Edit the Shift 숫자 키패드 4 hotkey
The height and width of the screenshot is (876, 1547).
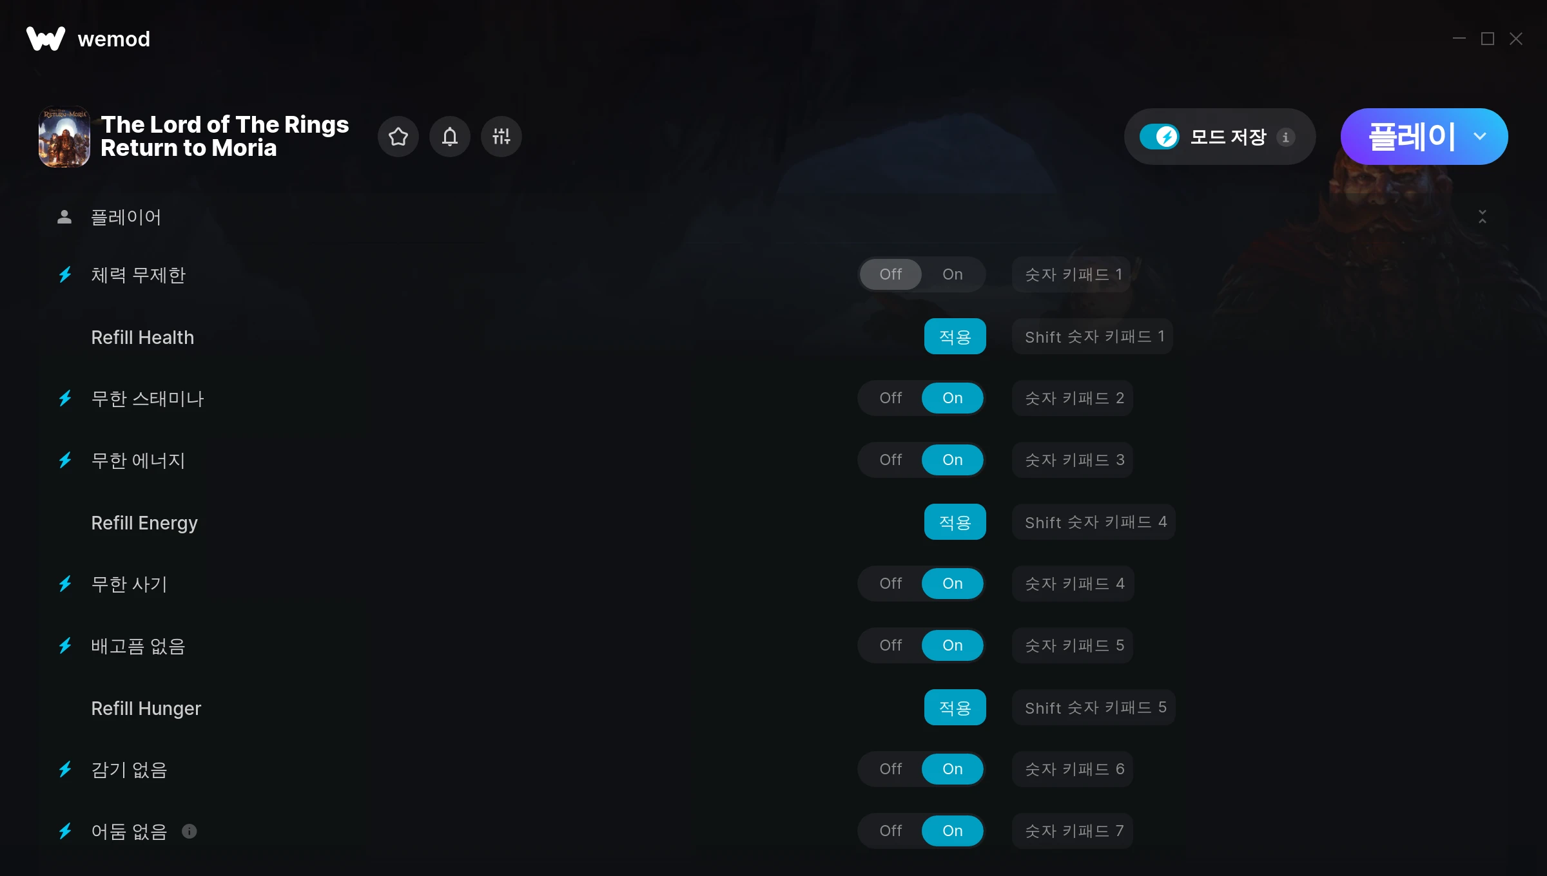(1094, 522)
